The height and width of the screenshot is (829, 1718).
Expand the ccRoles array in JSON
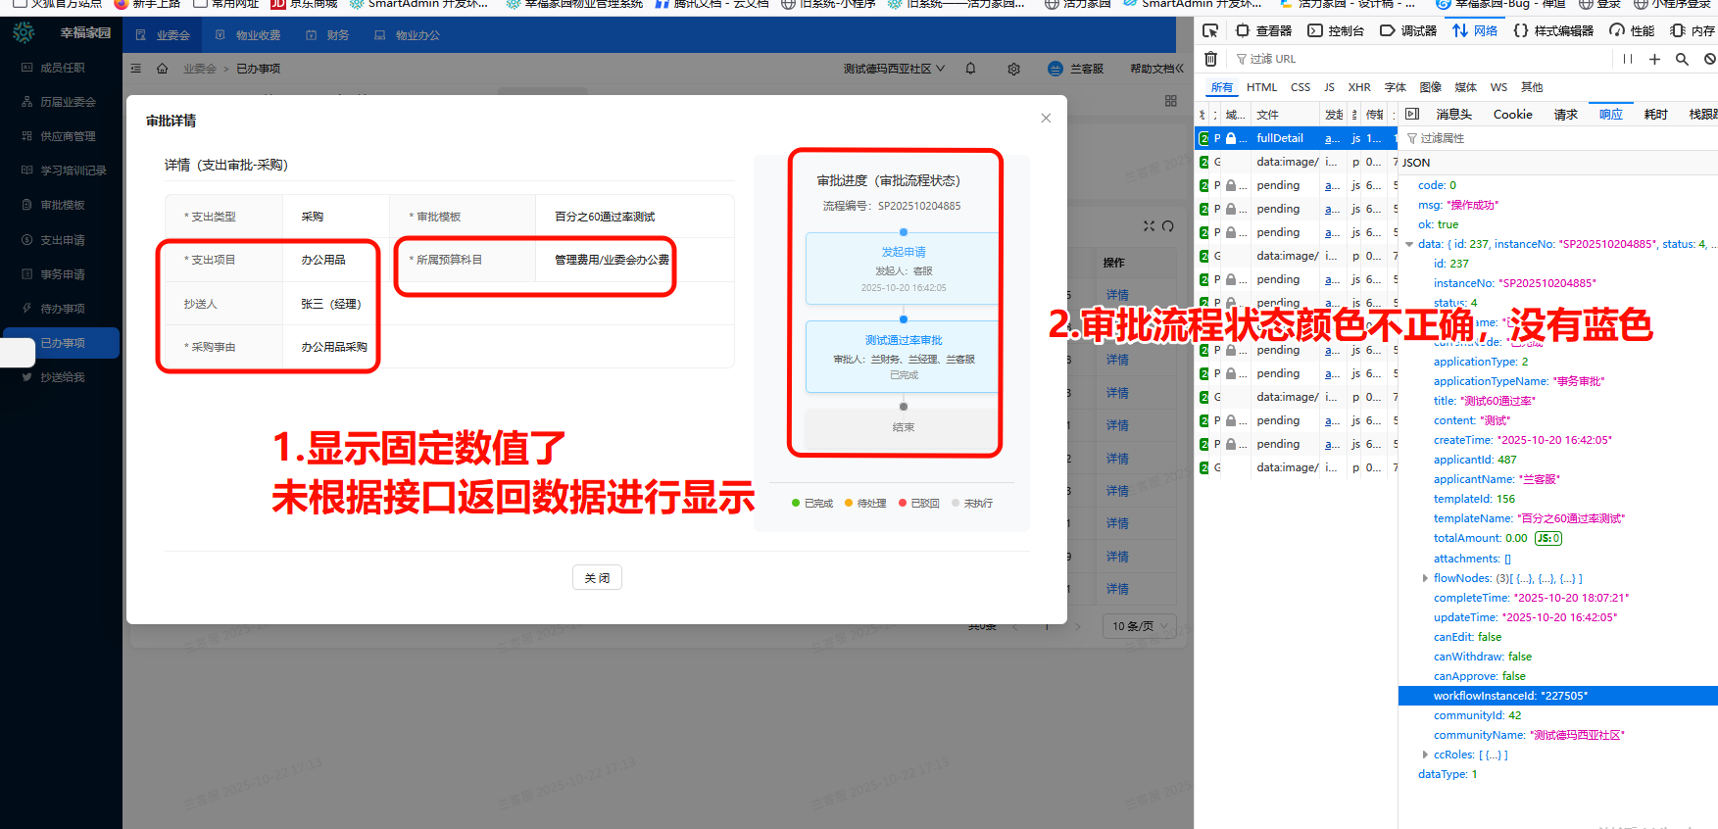coord(1425,755)
